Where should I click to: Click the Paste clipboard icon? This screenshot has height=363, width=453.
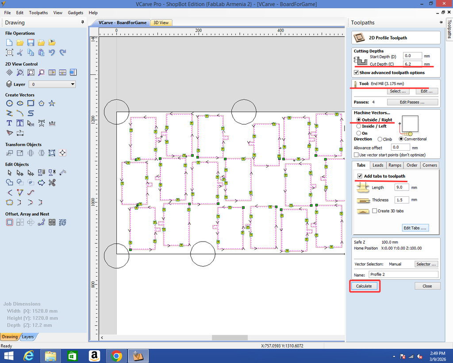tap(41, 52)
